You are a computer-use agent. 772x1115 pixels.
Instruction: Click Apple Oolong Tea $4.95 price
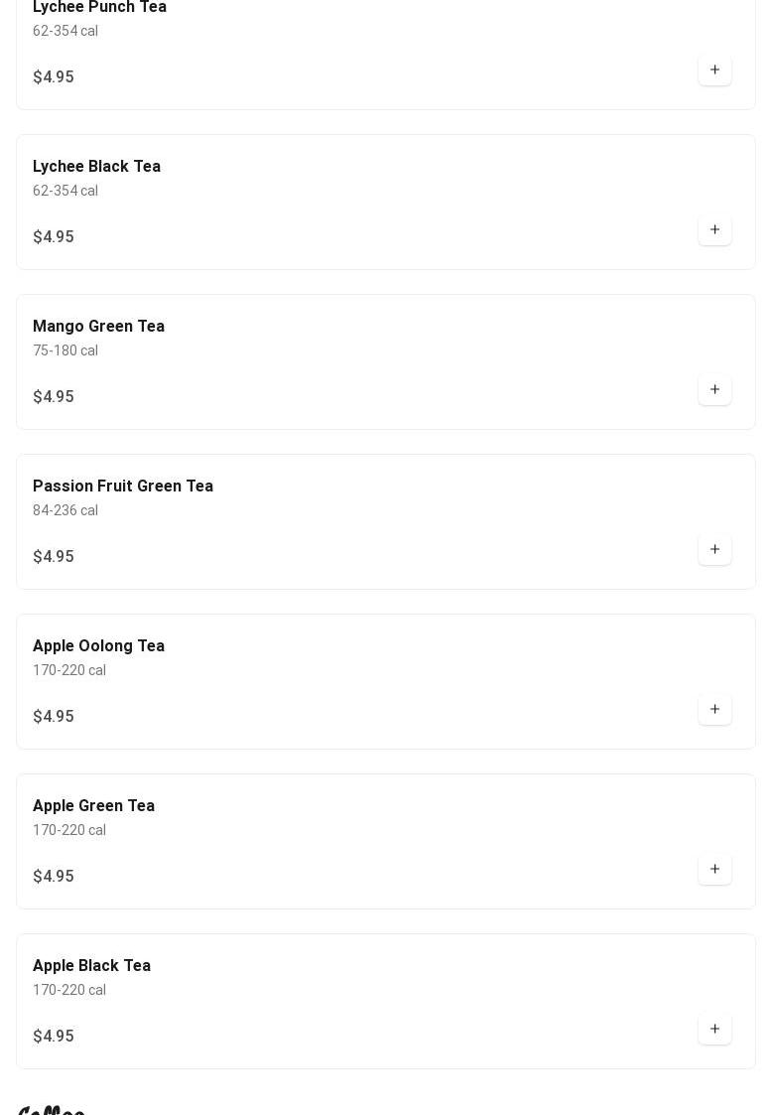click(54, 717)
